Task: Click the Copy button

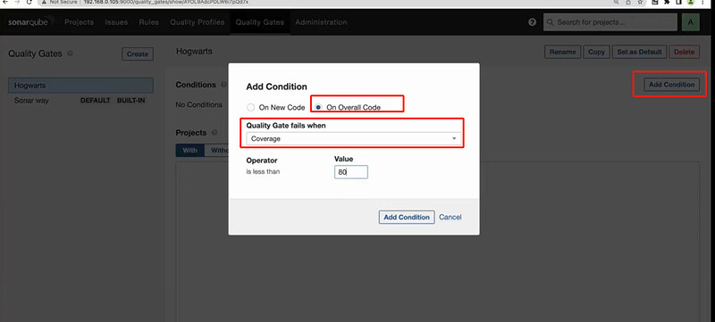Action: pyautogui.click(x=596, y=52)
